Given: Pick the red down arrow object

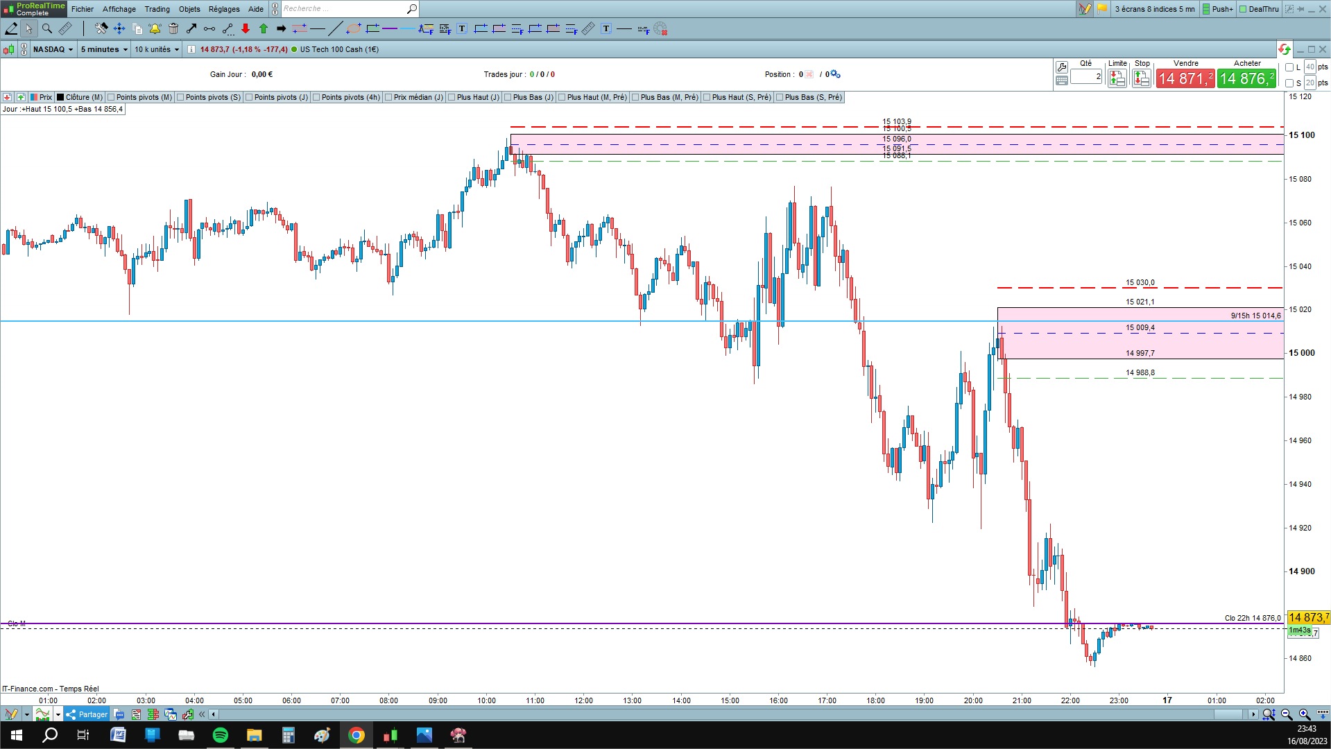Looking at the screenshot, I should [x=246, y=28].
